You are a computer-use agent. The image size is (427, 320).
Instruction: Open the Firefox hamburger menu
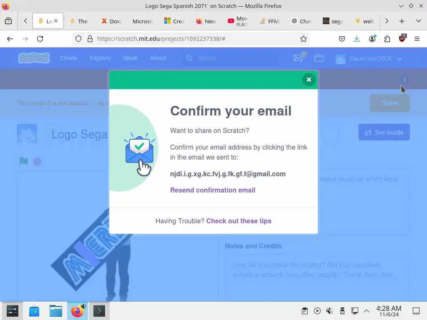[417, 39]
